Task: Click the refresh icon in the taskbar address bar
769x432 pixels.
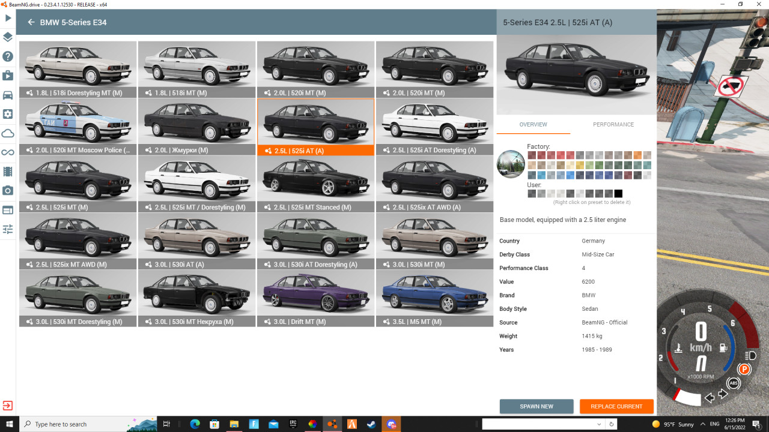Action: (612, 424)
